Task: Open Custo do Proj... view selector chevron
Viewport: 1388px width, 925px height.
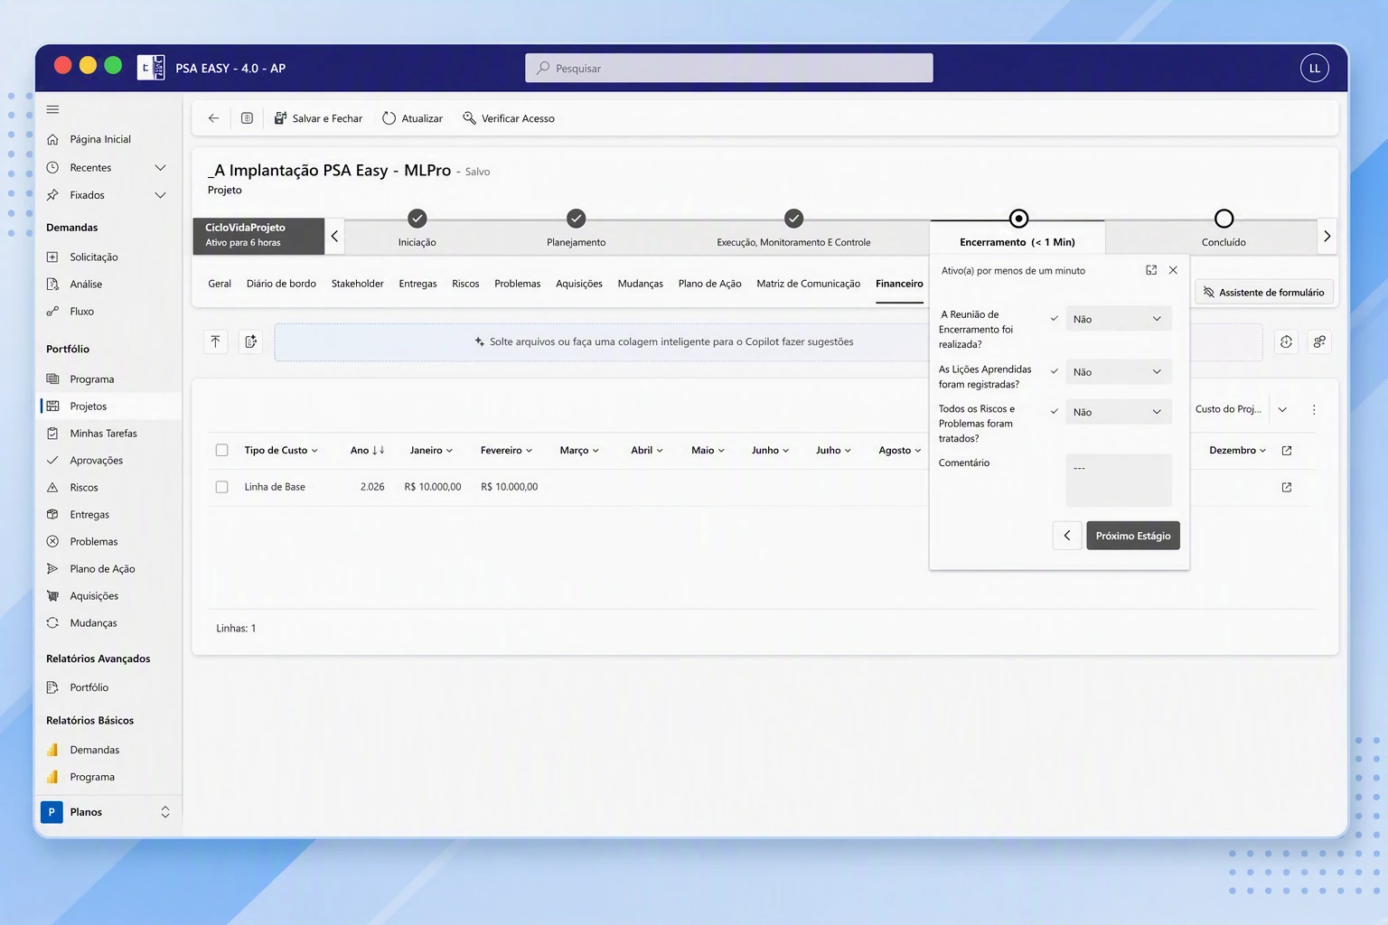Action: pos(1282,409)
